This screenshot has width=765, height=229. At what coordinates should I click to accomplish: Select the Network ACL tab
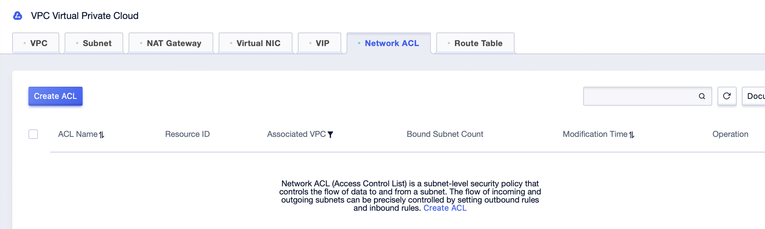[x=389, y=43]
